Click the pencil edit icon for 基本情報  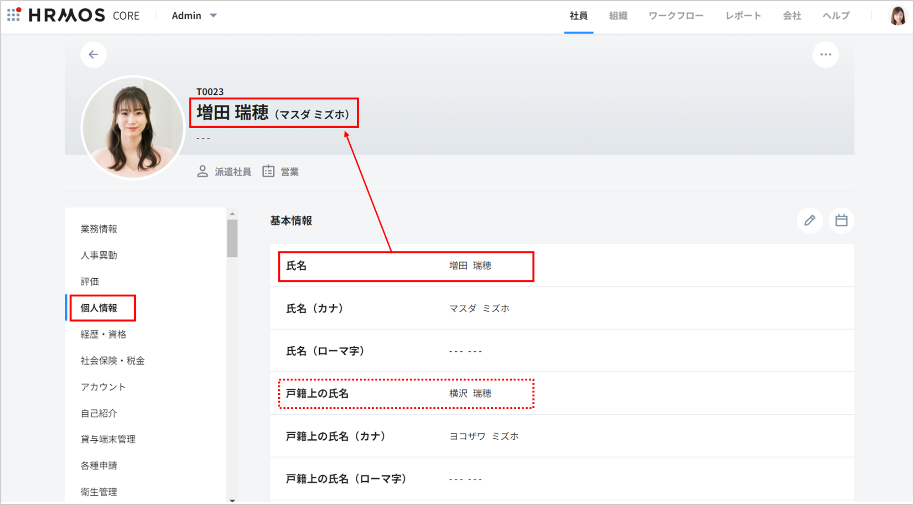pos(810,221)
